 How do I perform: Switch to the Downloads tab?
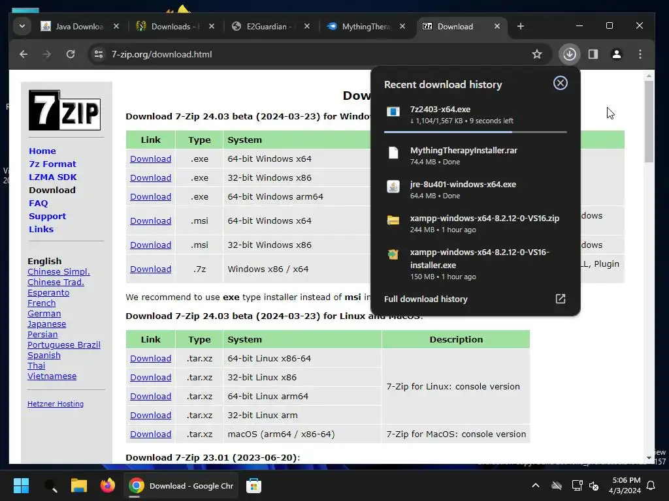click(175, 26)
